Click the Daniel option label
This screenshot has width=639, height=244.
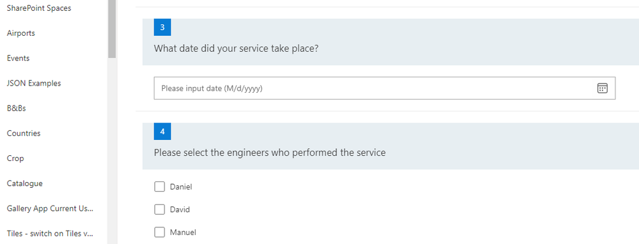click(x=181, y=187)
